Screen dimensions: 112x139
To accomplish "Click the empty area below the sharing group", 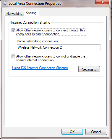I will [x=55, y=101].
